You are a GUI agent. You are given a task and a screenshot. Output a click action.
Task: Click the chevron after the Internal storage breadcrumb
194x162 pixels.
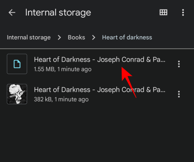59,37
